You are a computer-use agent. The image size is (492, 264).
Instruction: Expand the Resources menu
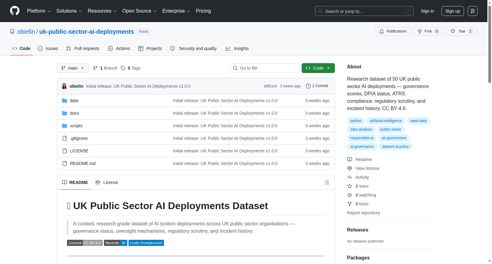(102, 11)
